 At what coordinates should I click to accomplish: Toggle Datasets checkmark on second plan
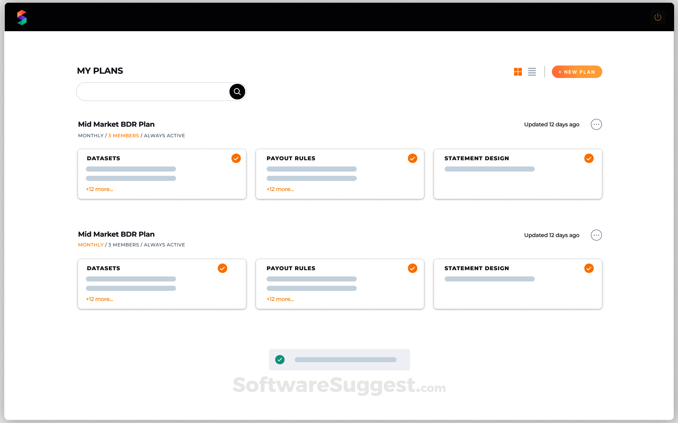coord(222,268)
